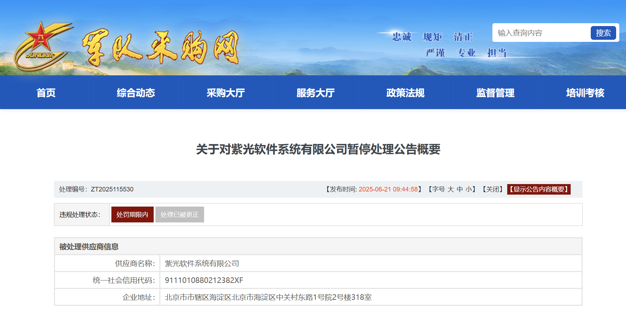Click supplier name value 紫光软件系统有限公司
This screenshot has width=626, height=309.
coord(202,264)
